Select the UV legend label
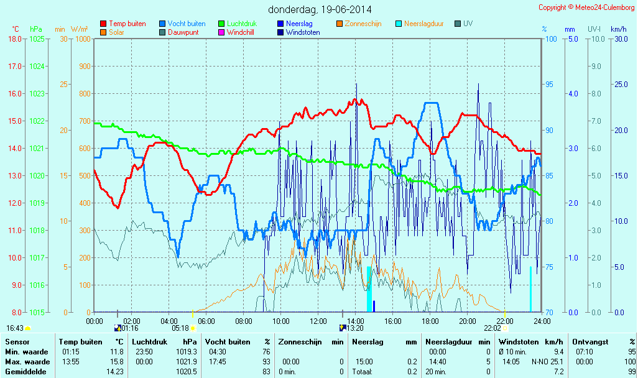This screenshot has height=378, width=638. (468, 24)
